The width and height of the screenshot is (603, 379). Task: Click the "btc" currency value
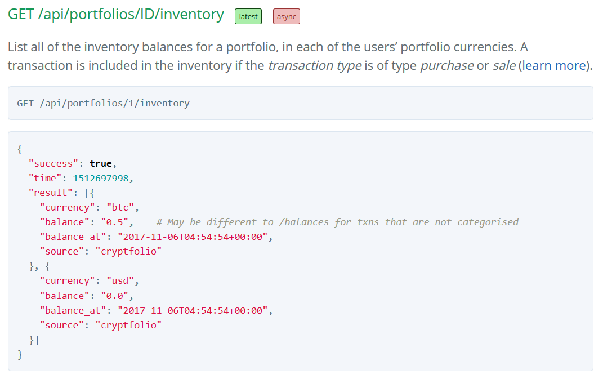[120, 207]
